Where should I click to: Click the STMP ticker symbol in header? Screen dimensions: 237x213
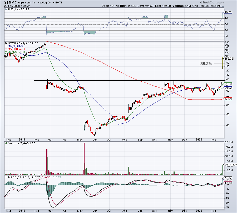pos(9,2)
